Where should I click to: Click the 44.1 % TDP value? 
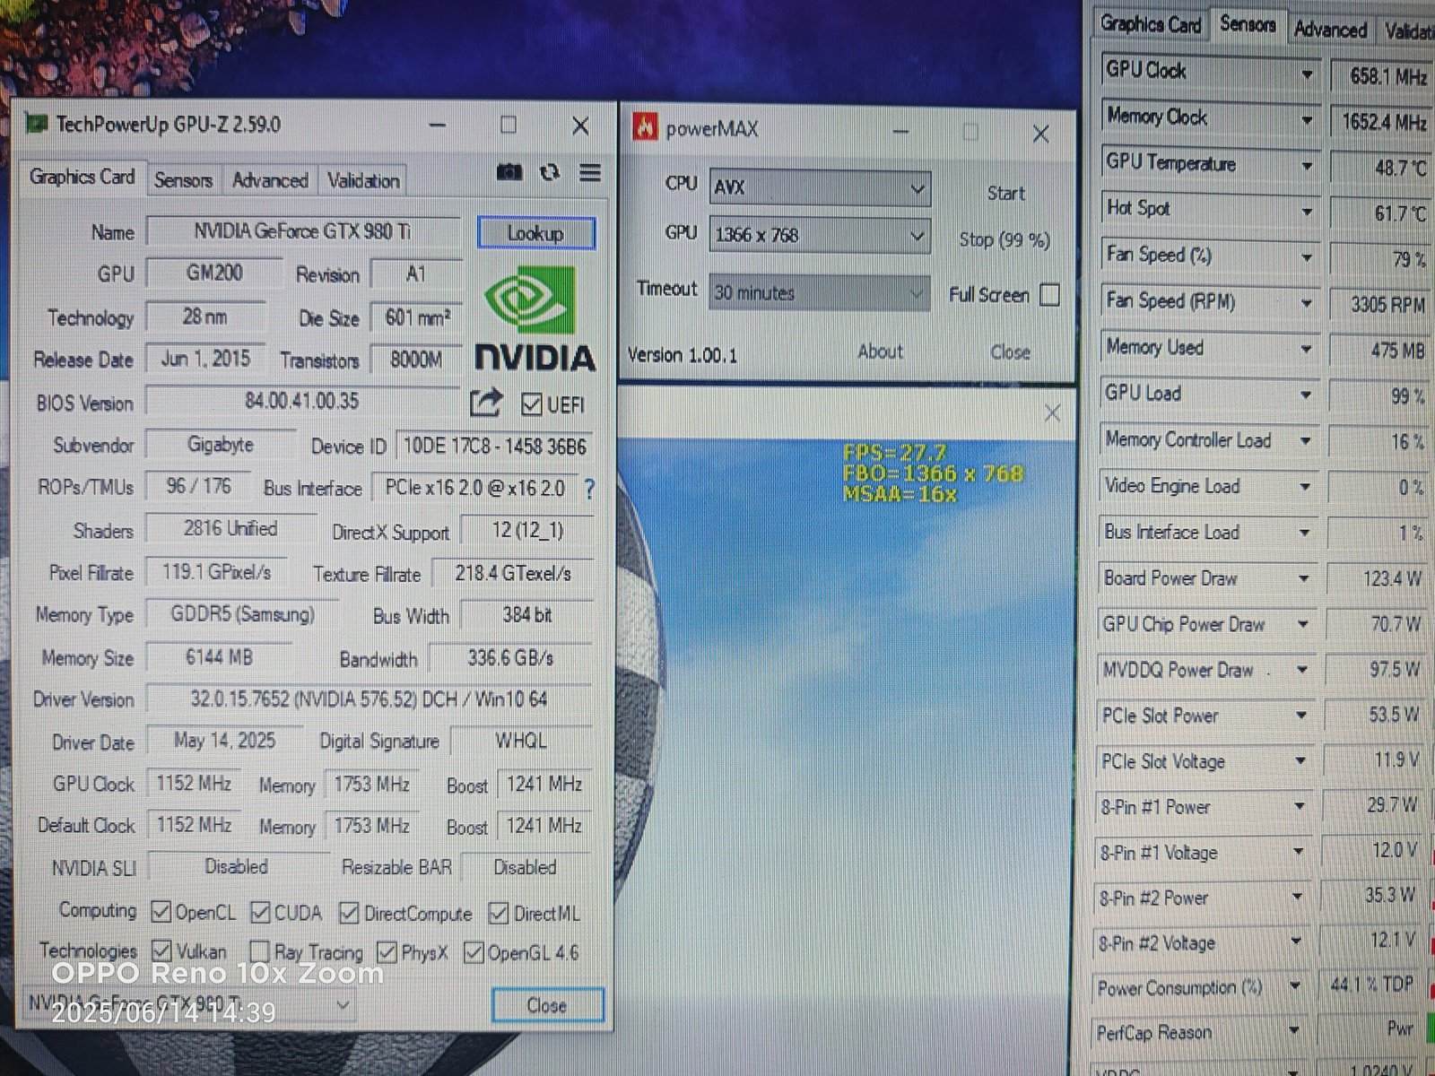(1373, 985)
